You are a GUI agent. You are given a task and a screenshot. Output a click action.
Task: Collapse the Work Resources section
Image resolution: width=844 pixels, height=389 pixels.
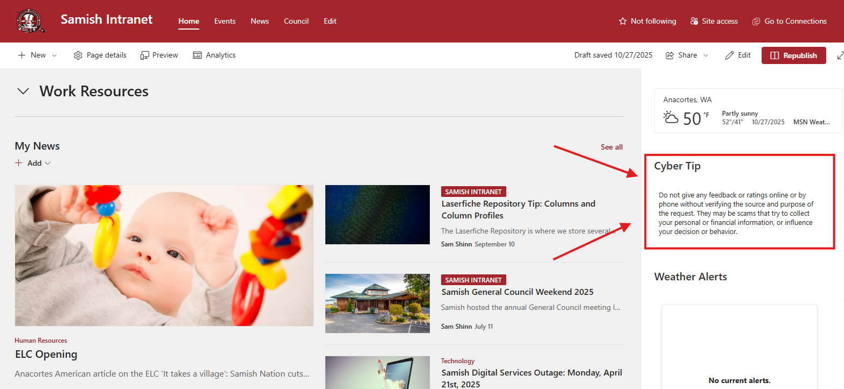click(x=23, y=91)
